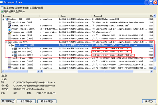The image size is (158, 105).
Task: Click the process pane right scroll arrow
Action: click(x=38, y=71)
